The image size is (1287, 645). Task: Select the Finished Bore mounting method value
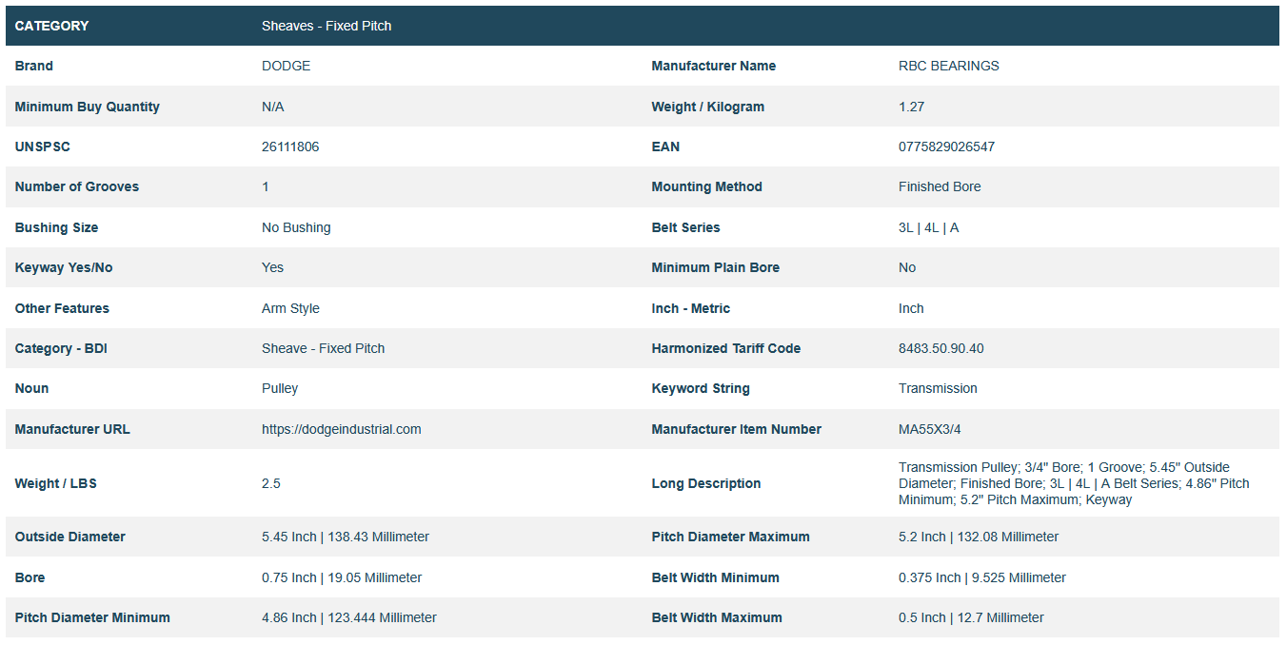coord(939,186)
